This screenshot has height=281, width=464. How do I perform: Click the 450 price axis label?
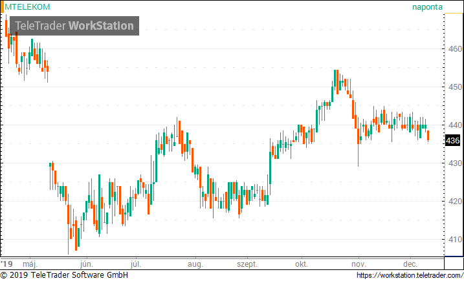click(x=455, y=87)
